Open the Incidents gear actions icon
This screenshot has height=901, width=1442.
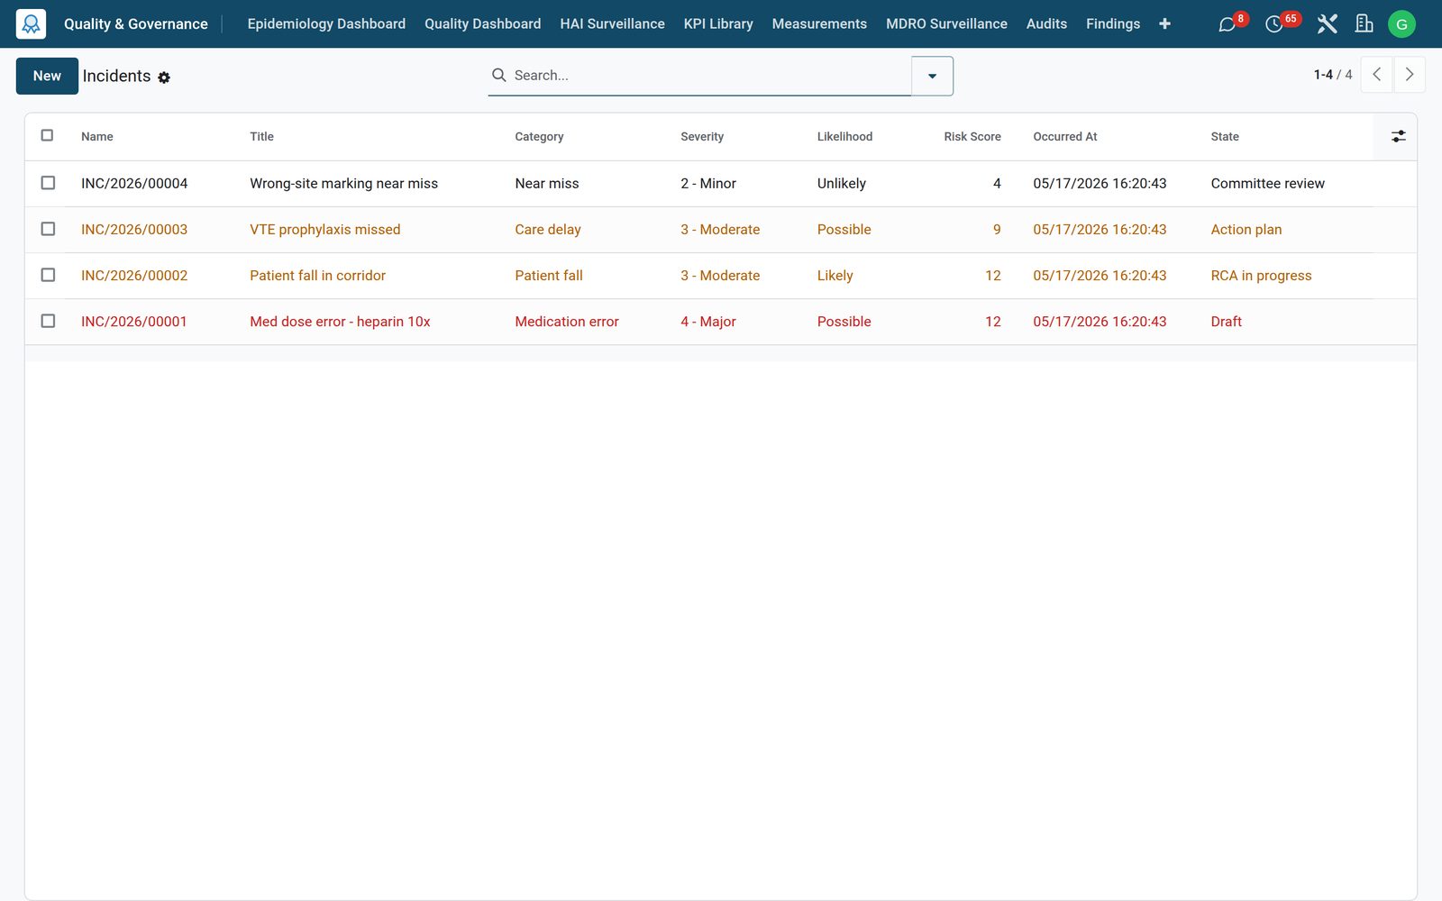pyautogui.click(x=164, y=78)
